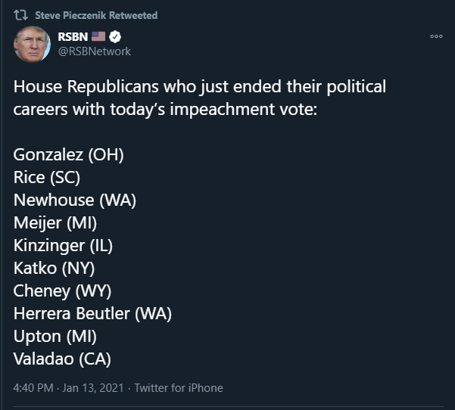Click the Newhouse (WA) line in tweet
The image size is (455, 410).
(x=74, y=200)
